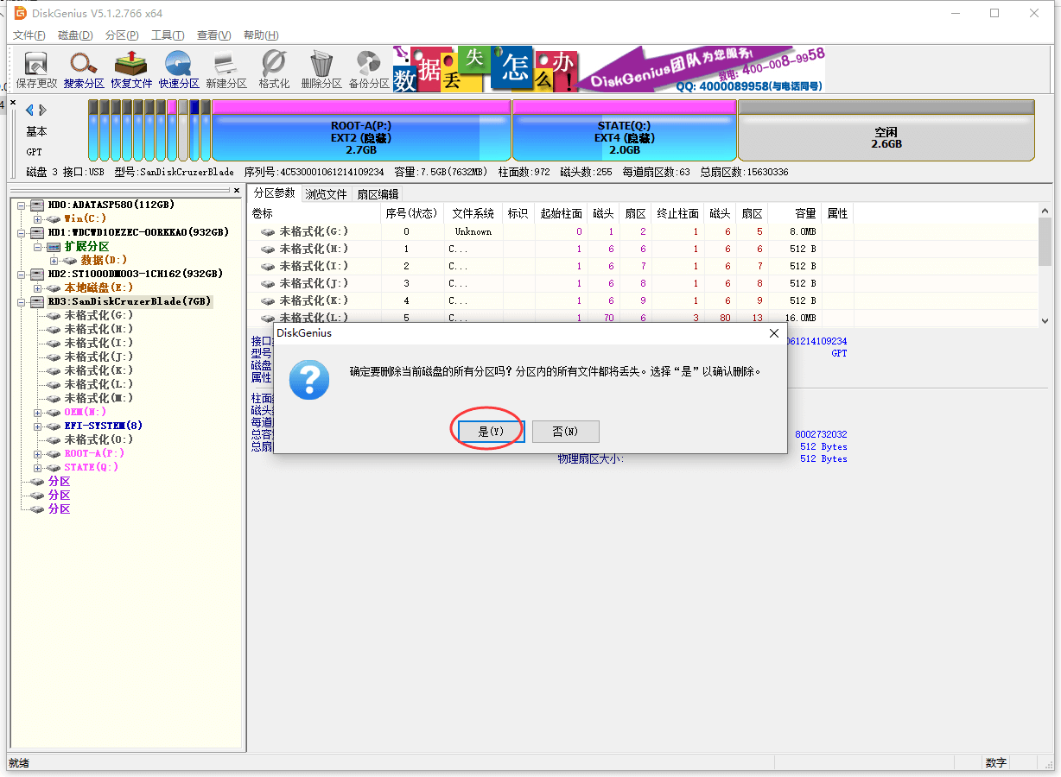This screenshot has width=1061, height=777.
Task: Collapse the HD0:ADATASP580 disk node
Action: click(x=22, y=205)
